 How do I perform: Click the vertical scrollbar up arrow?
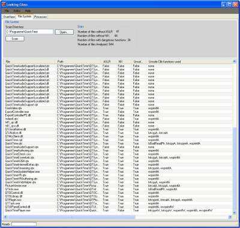(234, 61)
